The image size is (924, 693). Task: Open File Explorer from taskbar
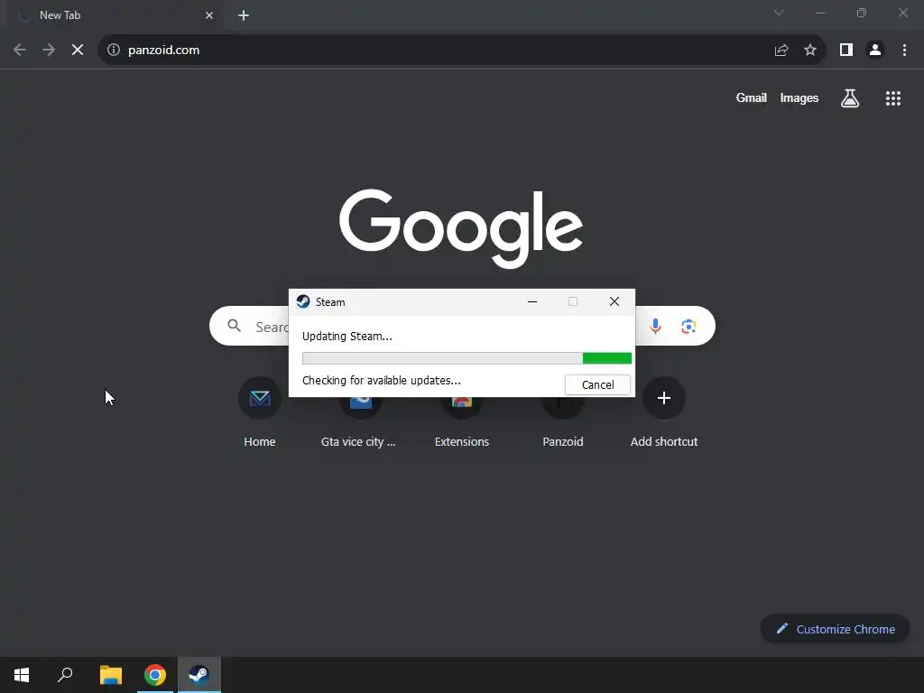click(111, 675)
